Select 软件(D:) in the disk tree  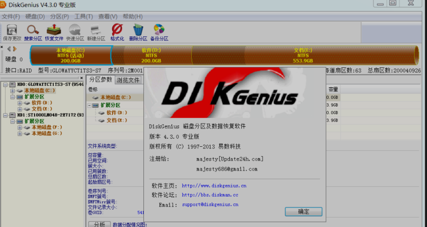coord(42,103)
